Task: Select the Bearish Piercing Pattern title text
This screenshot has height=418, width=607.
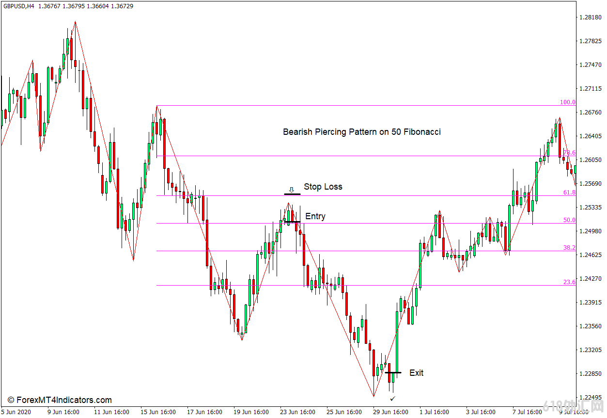Action: (361, 131)
